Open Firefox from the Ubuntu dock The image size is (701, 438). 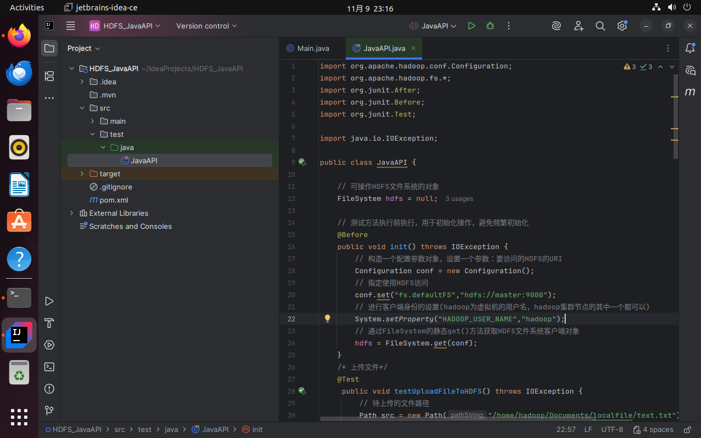(19, 36)
